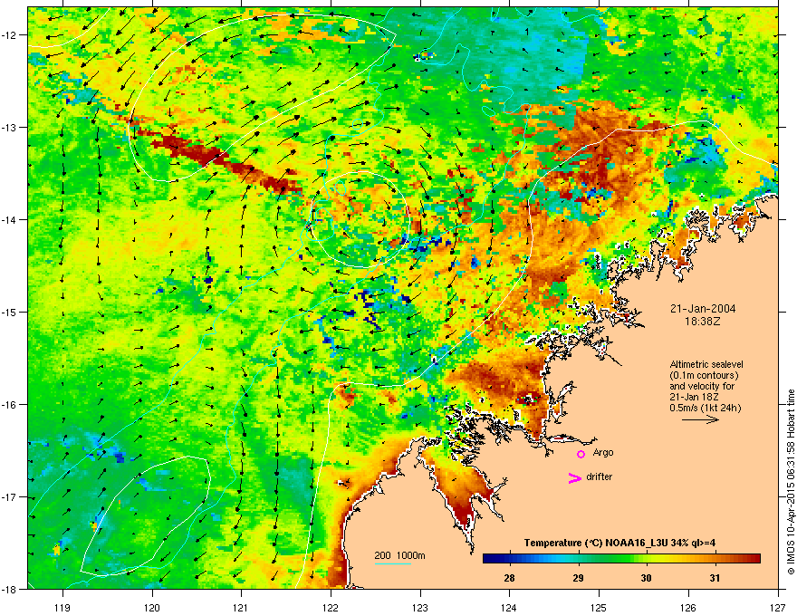This screenshot has width=797, height=616.
Task: Click the IMOS copyright timestamp vertical text
Action: click(791, 482)
